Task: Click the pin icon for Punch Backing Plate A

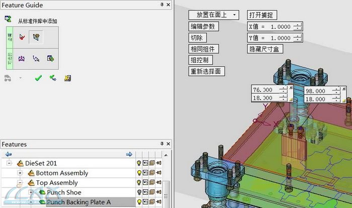Action: (158, 201)
